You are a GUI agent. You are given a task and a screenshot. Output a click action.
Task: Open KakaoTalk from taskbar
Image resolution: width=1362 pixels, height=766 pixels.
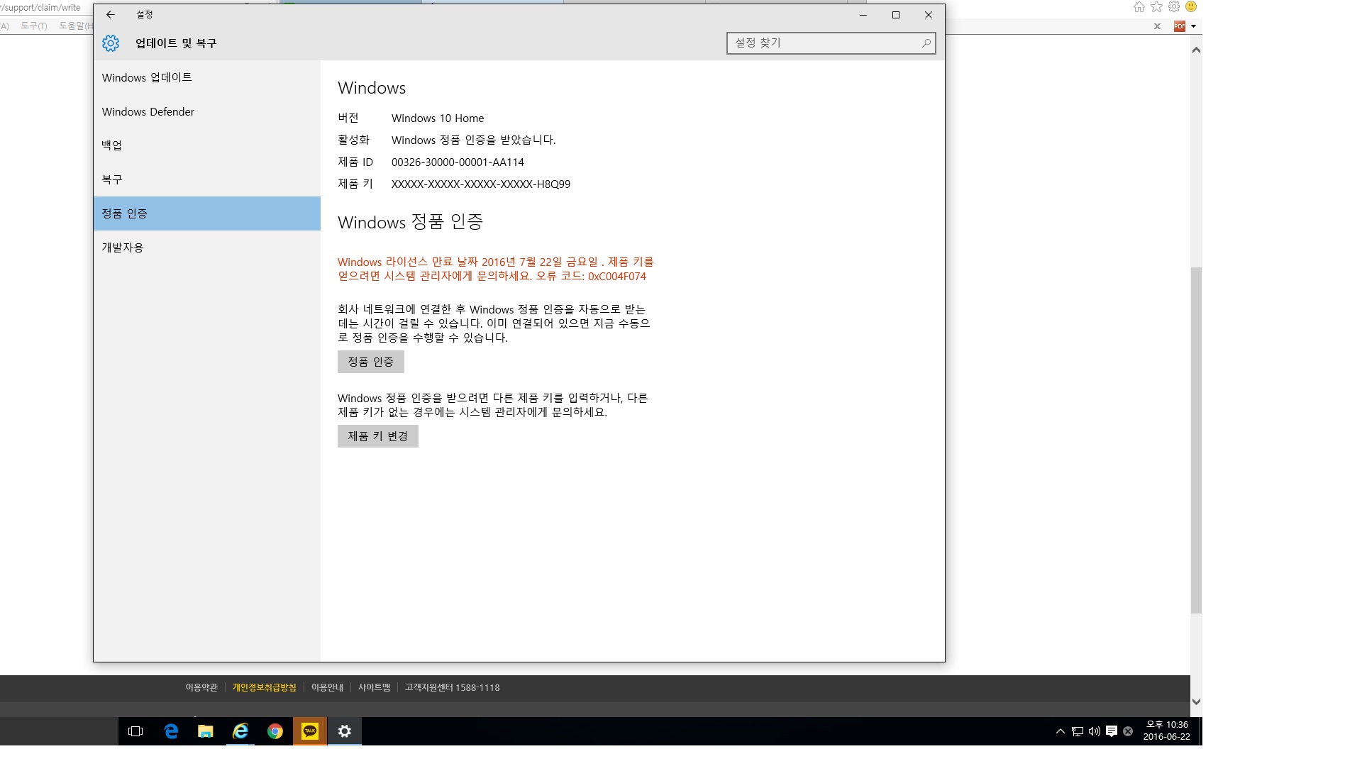point(310,731)
